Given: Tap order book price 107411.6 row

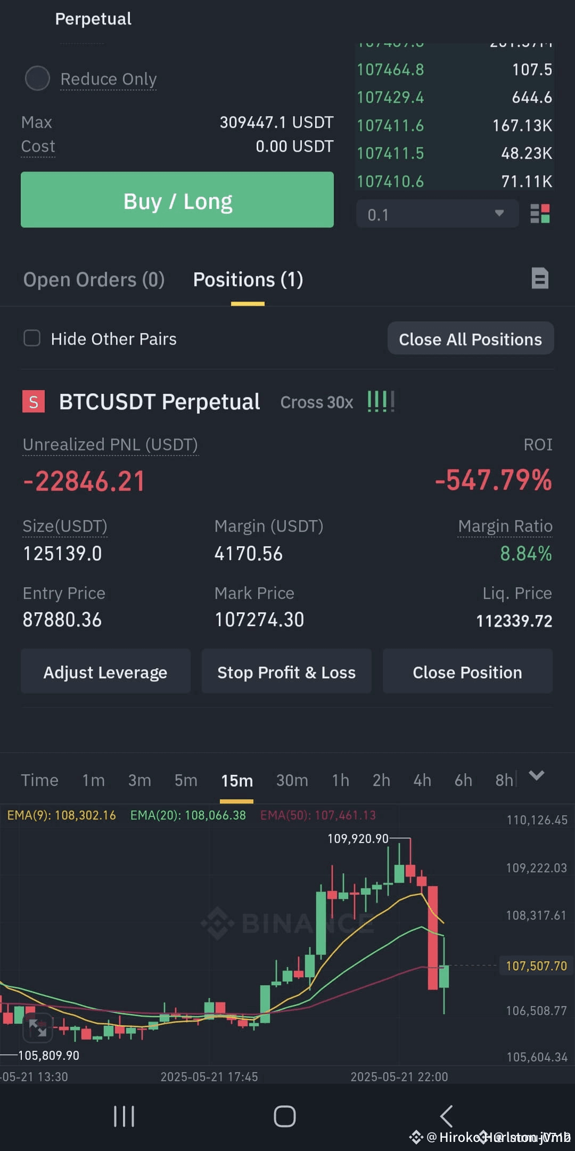Looking at the screenshot, I should click(x=455, y=126).
